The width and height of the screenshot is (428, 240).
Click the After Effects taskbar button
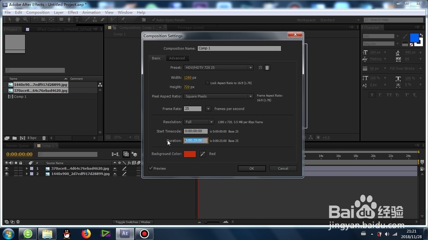click(125, 234)
